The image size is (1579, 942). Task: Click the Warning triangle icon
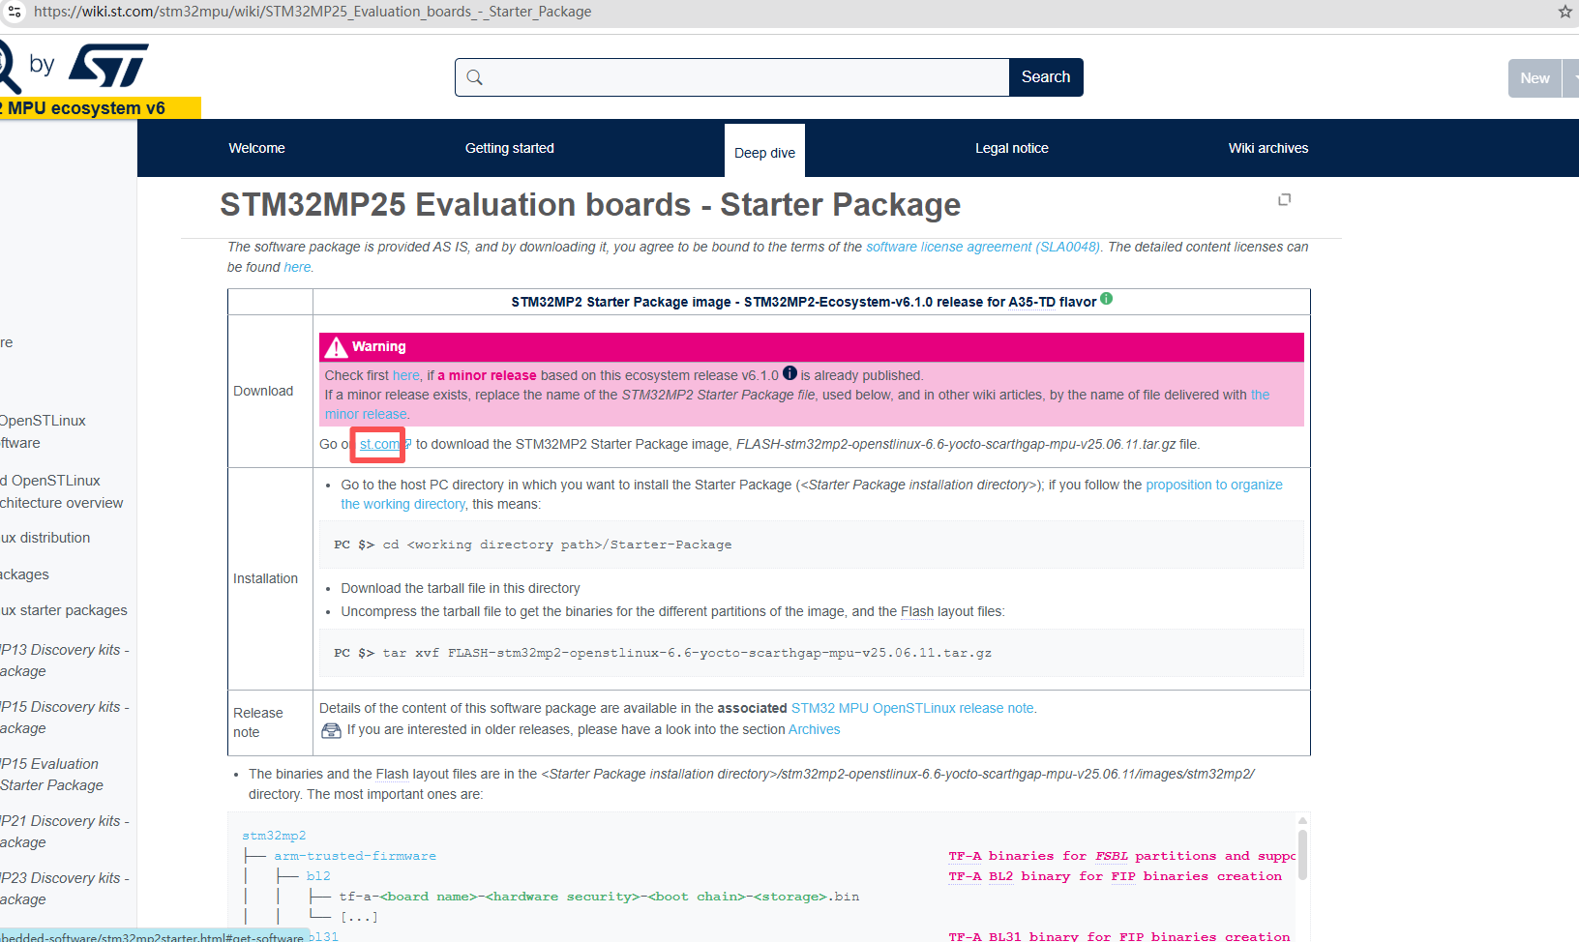tap(336, 347)
